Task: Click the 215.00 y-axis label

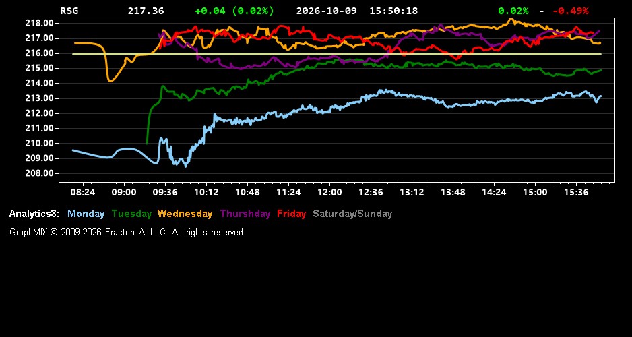Action: tap(40, 68)
